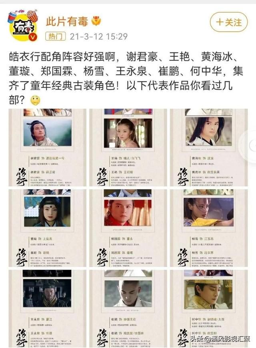256x348 pixels.
Task: Tap the crown membership badge icon
Action: click(96, 21)
